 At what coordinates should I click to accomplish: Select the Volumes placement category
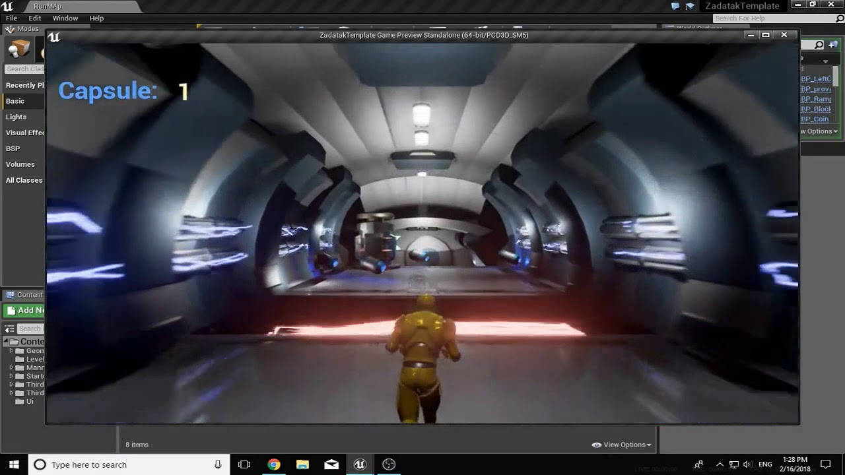[20, 164]
